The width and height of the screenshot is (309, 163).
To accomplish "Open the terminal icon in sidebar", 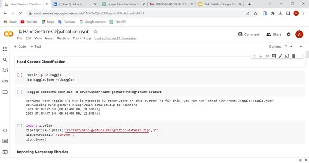I will [x=5, y=152].
